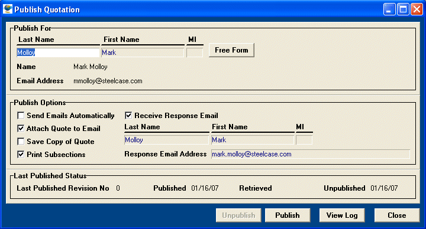The image size is (426, 229).
Task: Click Publish For First Name field Mark
Action: click(x=143, y=53)
